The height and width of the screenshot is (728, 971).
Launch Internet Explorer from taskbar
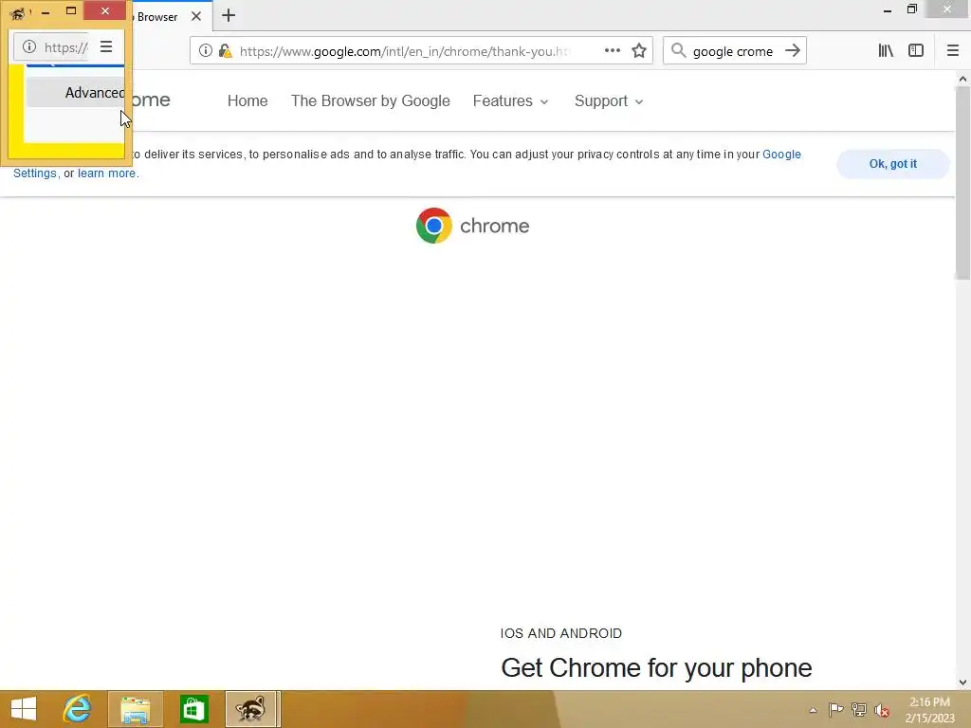(x=78, y=709)
